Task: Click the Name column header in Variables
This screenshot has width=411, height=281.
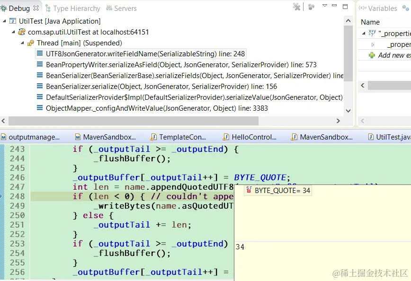Action: pos(370,22)
